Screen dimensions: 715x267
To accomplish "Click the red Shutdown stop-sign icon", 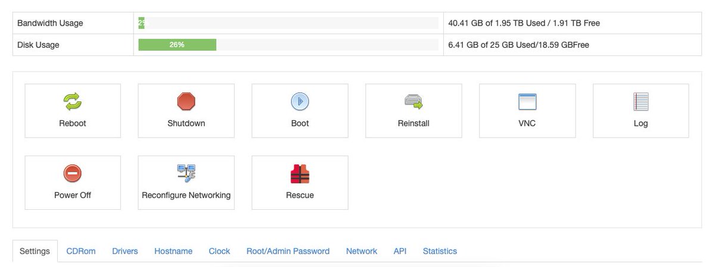I will tap(186, 102).
